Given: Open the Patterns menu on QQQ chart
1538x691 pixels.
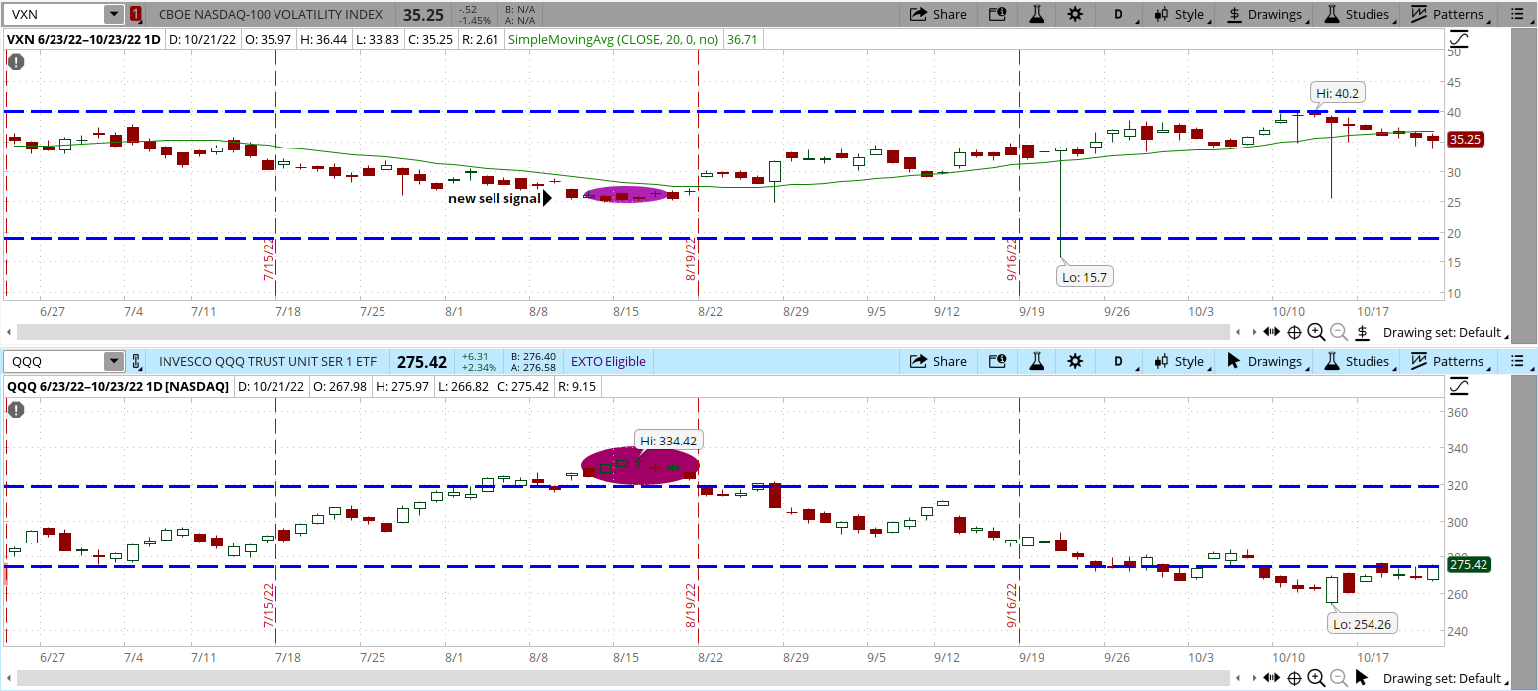Looking at the screenshot, I should point(1449,361).
